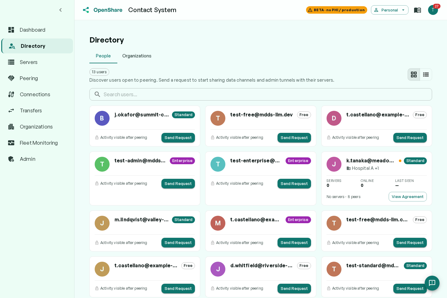
Task: Open the feedback chat bubble button
Action: point(432,283)
